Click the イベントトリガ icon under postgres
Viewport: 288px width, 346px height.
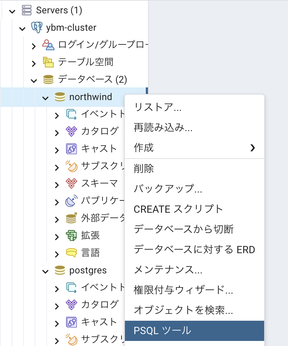point(71,287)
